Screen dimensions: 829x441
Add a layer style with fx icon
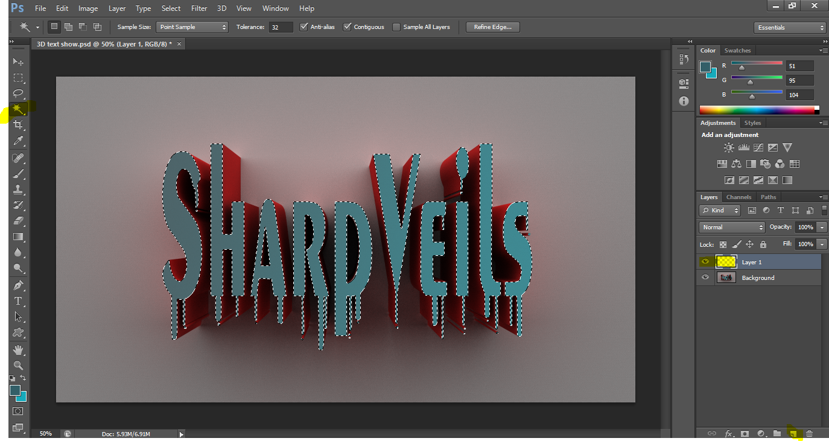(x=729, y=433)
